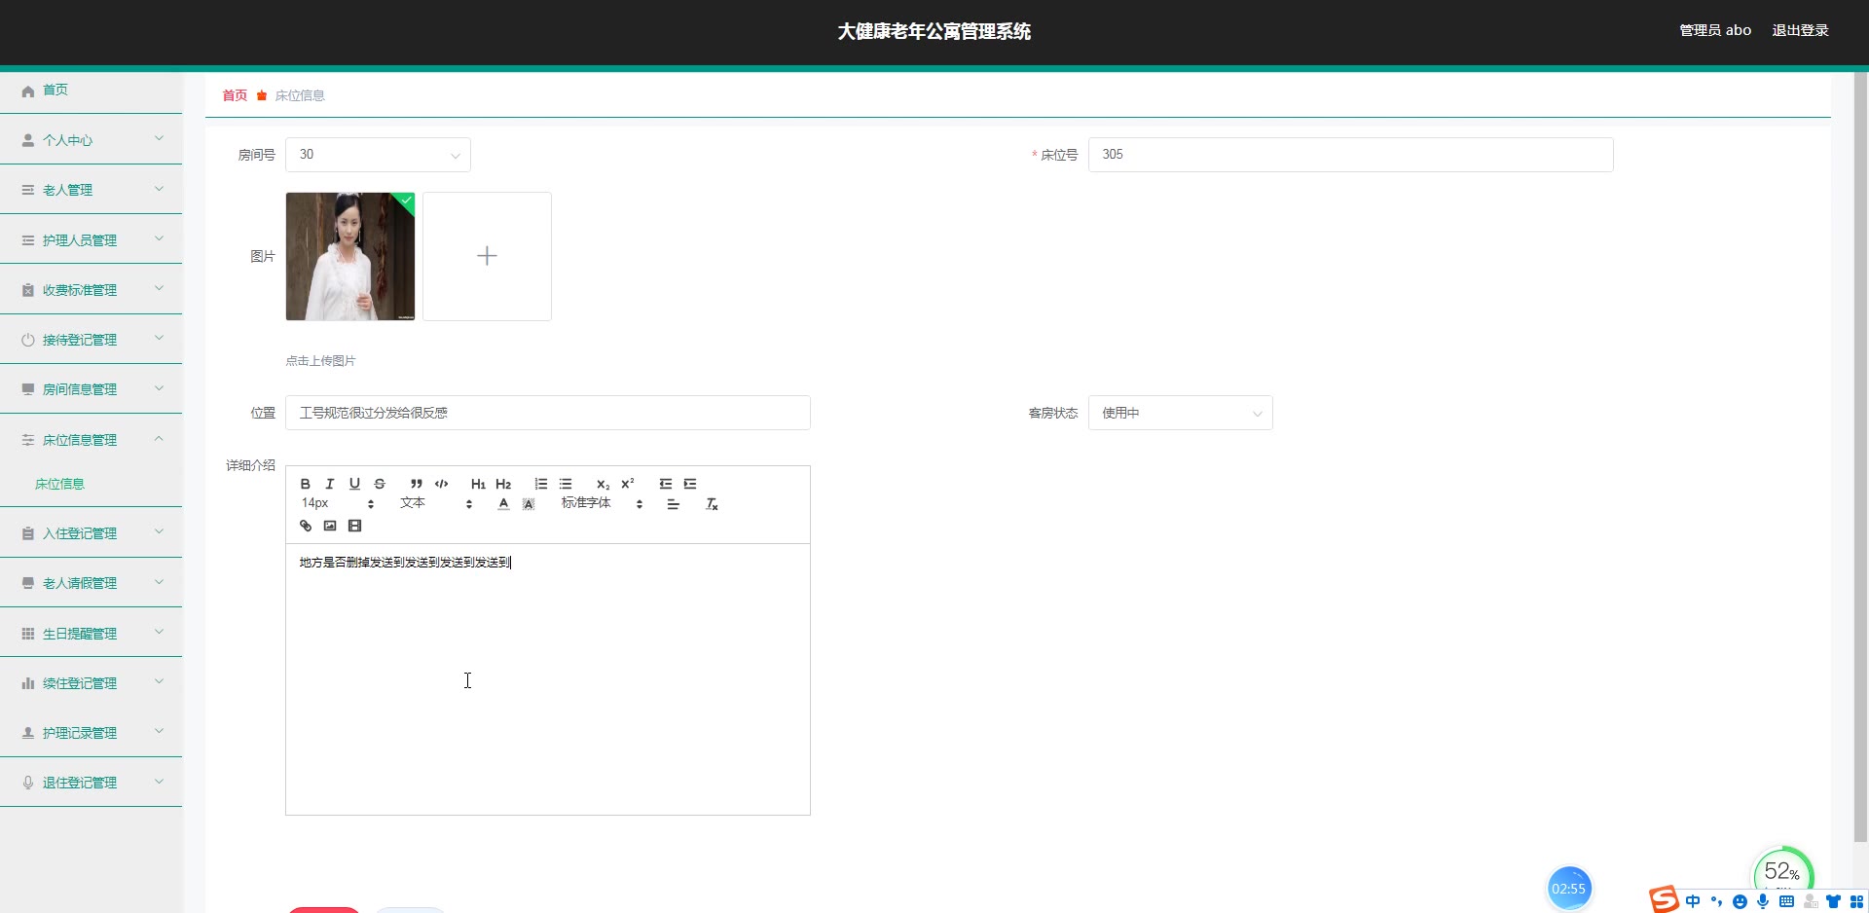The image size is (1869, 913).
Task: Expand the 生日提醒管理 menu
Action: click(x=91, y=634)
